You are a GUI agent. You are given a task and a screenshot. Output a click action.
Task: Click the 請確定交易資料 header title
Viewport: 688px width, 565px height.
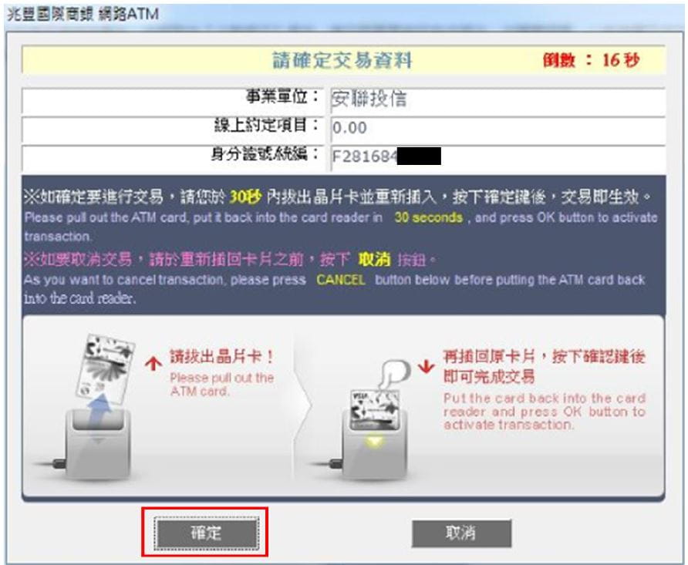point(342,60)
